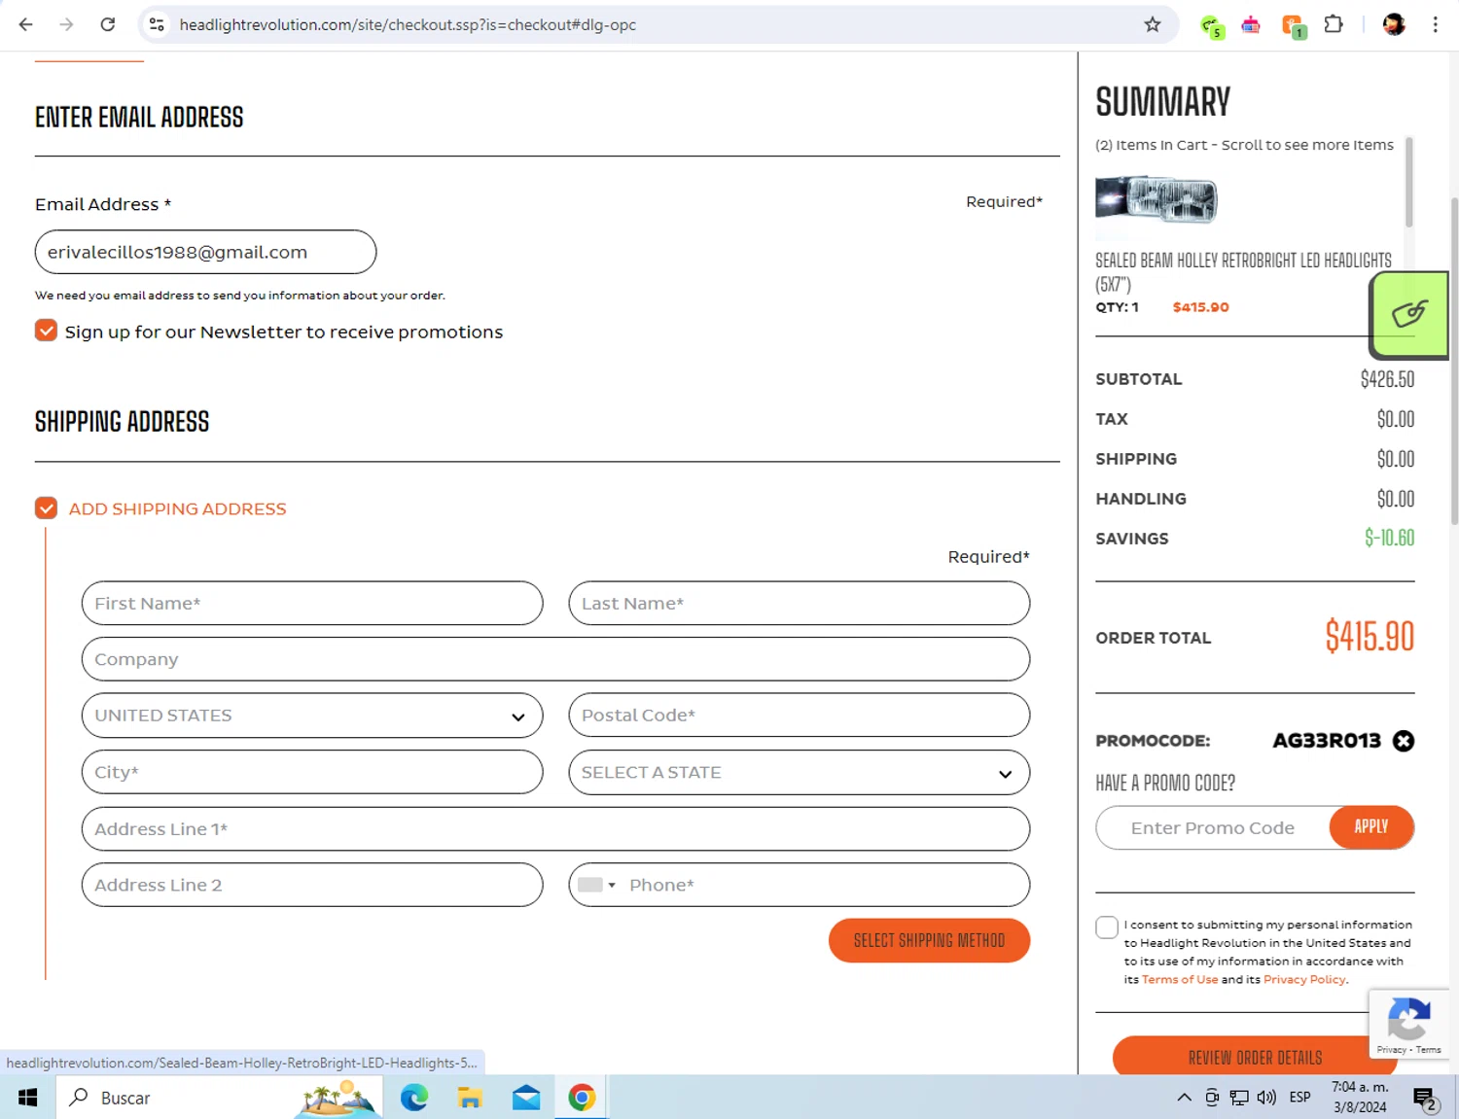Apply the promo code
Screen dimensions: 1459x1119
tap(1371, 827)
